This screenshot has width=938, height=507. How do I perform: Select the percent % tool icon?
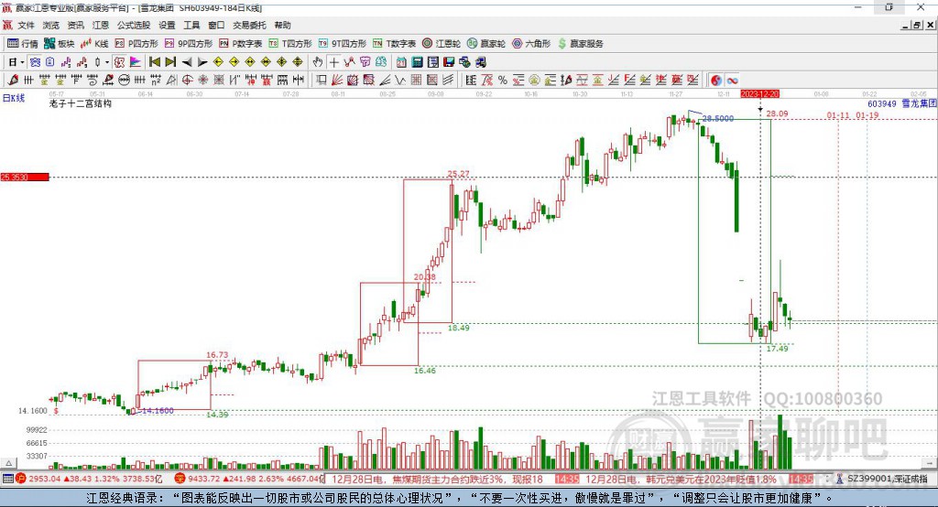[503, 81]
